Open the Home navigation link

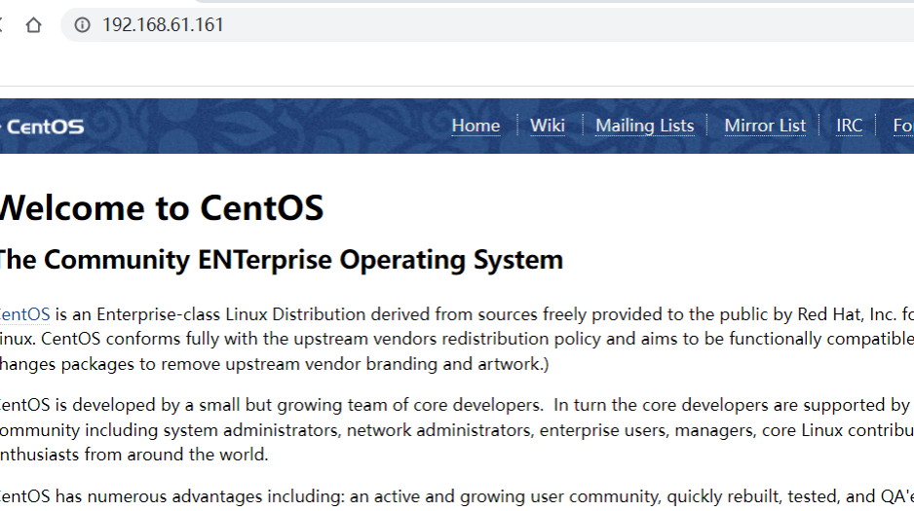tap(476, 126)
